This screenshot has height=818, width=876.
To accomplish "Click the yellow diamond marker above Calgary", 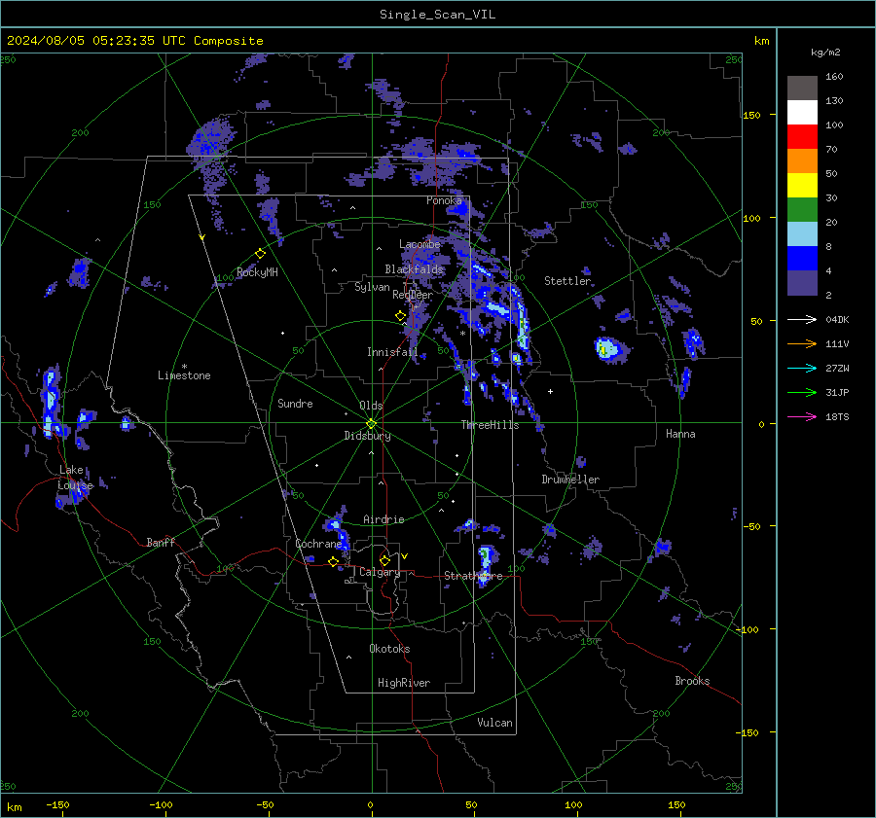I will point(384,560).
